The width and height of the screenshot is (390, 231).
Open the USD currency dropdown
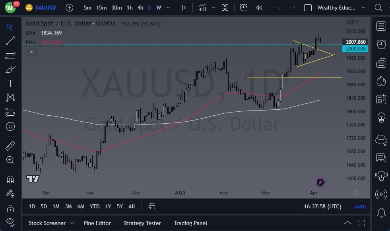tap(352, 22)
